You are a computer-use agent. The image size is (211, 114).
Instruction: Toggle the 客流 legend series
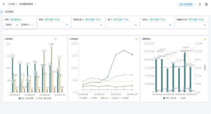click(22, 98)
